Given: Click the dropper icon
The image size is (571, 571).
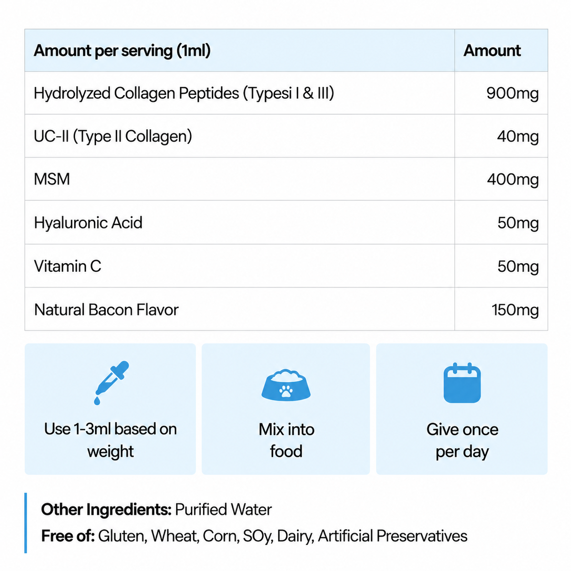Looking at the screenshot, I should click(x=112, y=383).
